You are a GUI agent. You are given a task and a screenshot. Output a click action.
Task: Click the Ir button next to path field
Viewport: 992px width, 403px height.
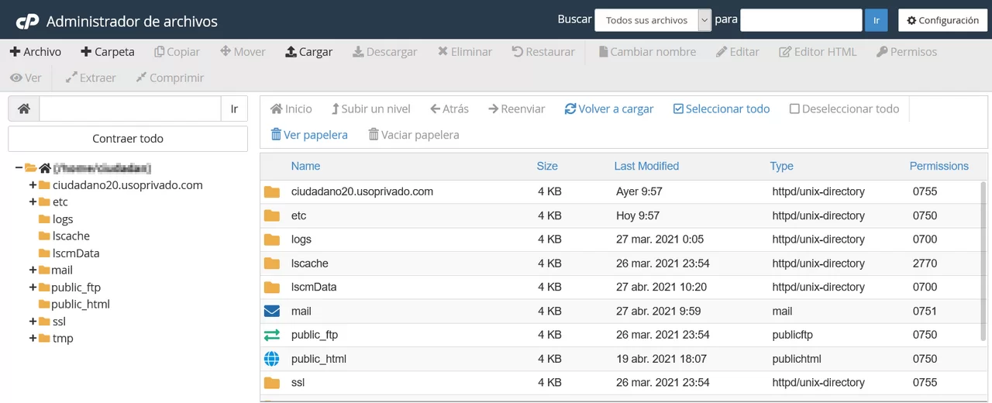235,109
